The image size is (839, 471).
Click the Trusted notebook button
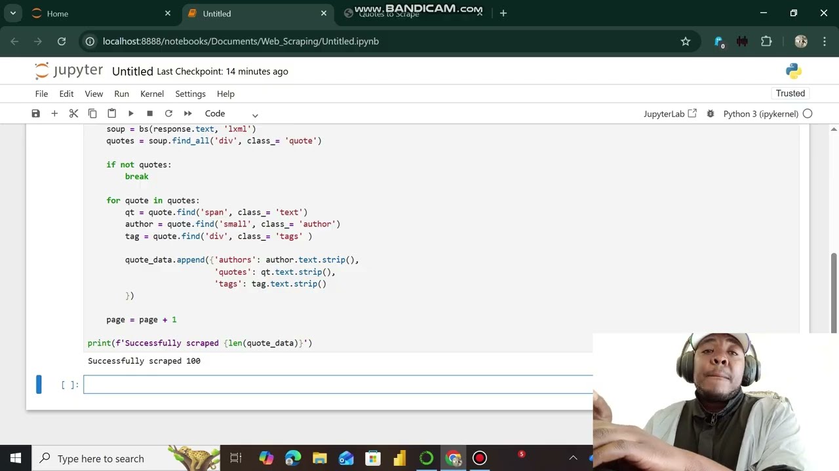click(x=790, y=94)
